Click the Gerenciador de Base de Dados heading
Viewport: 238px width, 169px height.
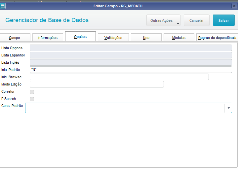point(47,20)
